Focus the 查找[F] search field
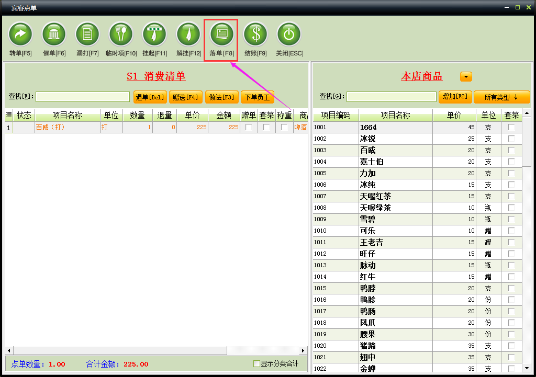This screenshot has height=377, width=536. click(x=83, y=97)
